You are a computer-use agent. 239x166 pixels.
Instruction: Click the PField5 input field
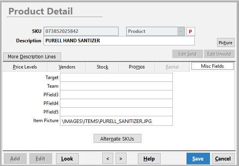[x=116, y=112]
